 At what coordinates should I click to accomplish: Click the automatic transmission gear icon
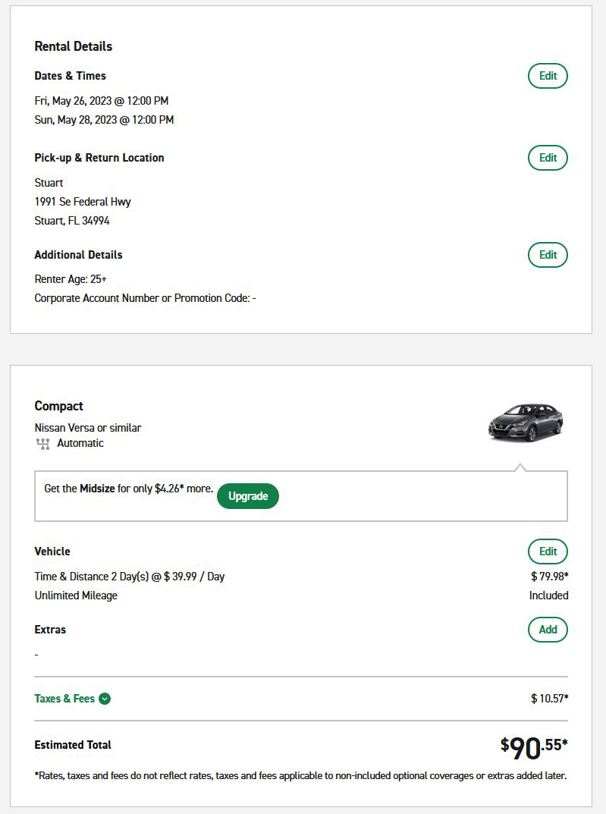pos(43,444)
